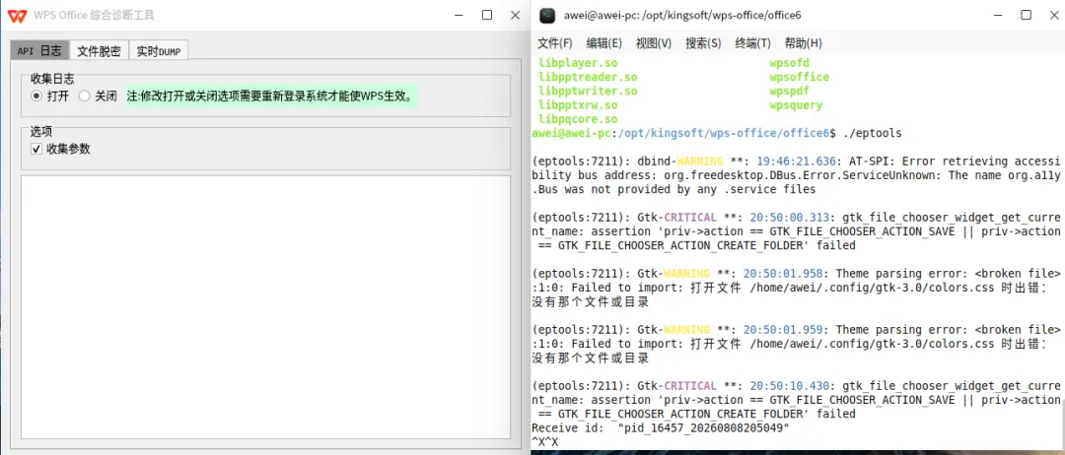Open the 视图(V) menu in terminal
The image size is (1065, 455).
pos(654,43)
